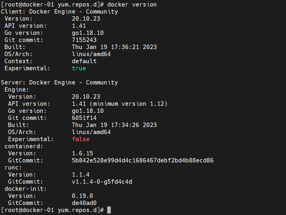286x215 pixels.
Task: Click the containerd version 1.6.15
Action: (x=82, y=153)
